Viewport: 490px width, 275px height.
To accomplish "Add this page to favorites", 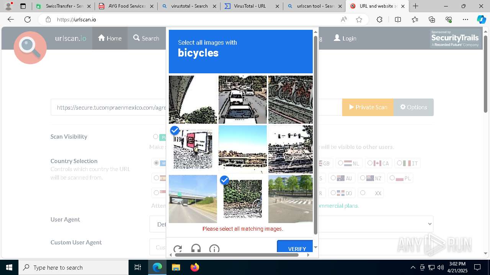I will (359, 19).
